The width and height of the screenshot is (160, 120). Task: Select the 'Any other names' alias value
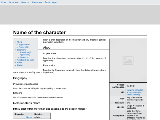(x=135, y=99)
